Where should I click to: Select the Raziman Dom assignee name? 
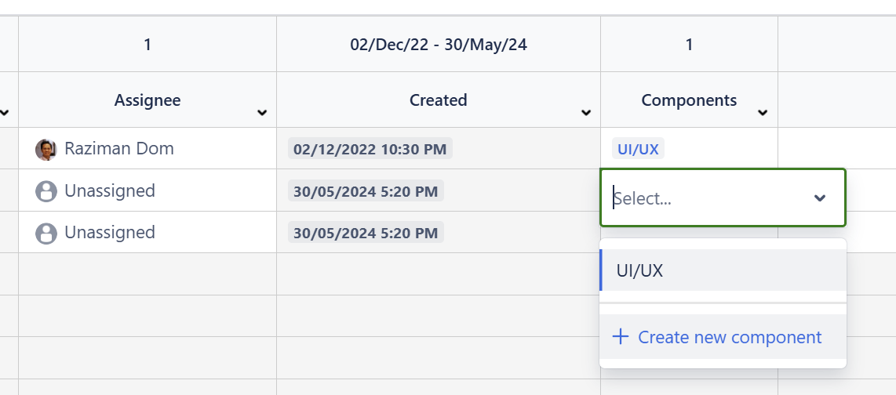pos(119,149)
